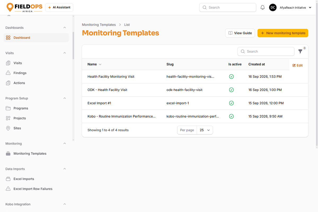Launch the AI Assistant

pyautogui.click(x=59, y=7)
